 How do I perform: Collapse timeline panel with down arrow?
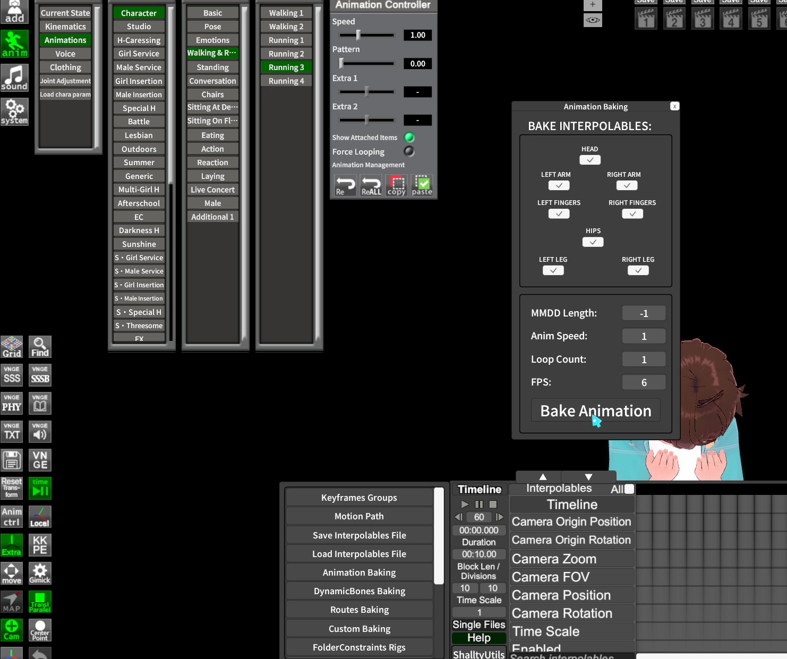point(588,477)
